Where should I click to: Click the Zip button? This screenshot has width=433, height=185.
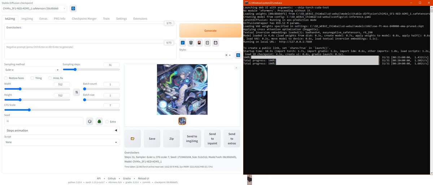point(171,138)
